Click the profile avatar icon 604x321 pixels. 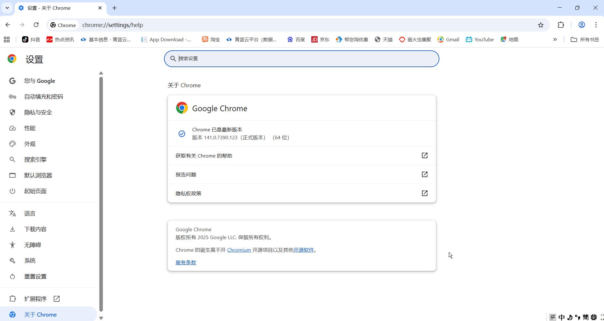pyautogui.click(x=581, y=25)
